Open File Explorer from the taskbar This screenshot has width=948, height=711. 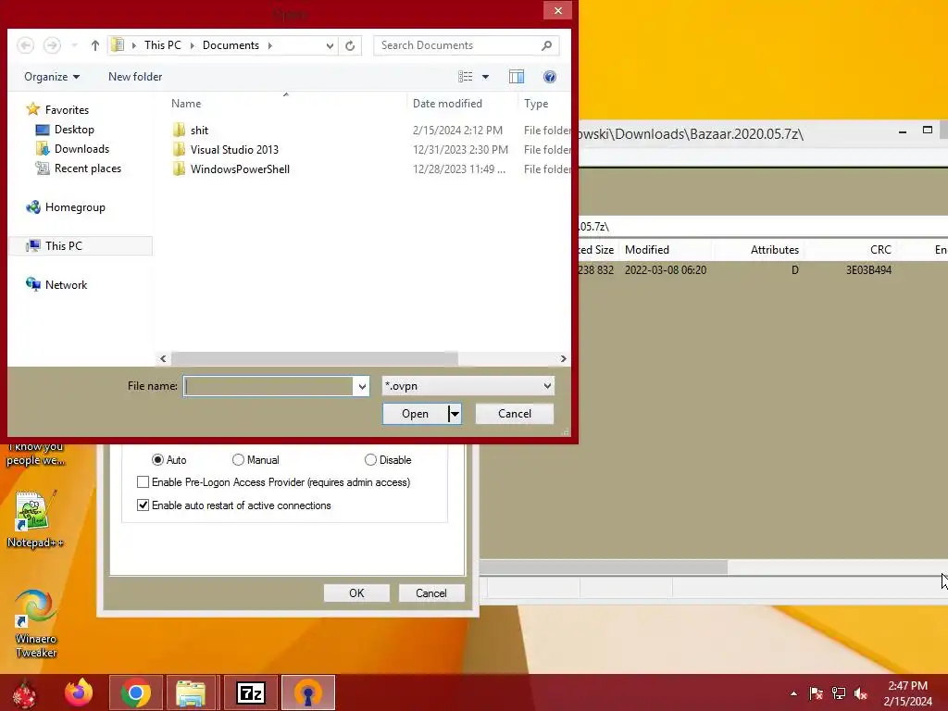click(x=191, y=692)
